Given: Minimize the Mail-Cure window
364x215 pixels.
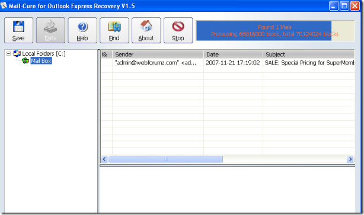Looking at the screenshot, I should point(334,6).
